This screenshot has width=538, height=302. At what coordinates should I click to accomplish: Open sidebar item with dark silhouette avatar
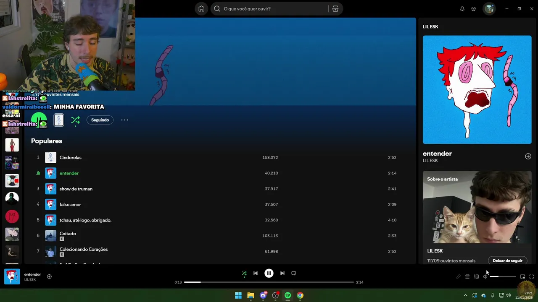(12, 198)
